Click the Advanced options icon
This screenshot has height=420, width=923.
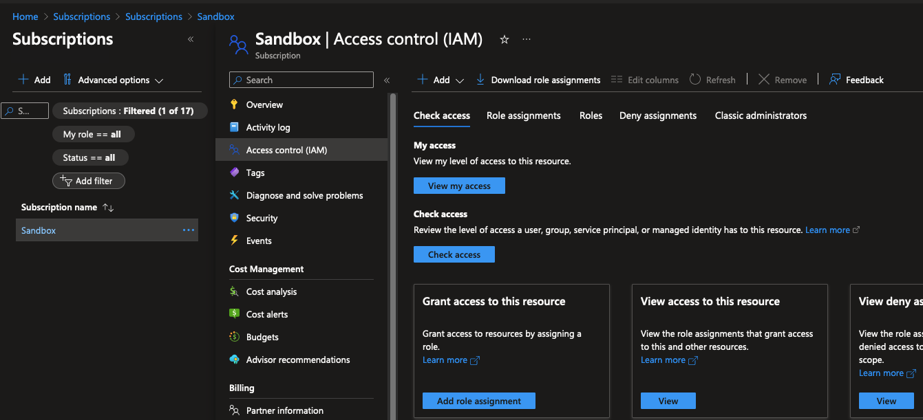[x=67, y=80]
